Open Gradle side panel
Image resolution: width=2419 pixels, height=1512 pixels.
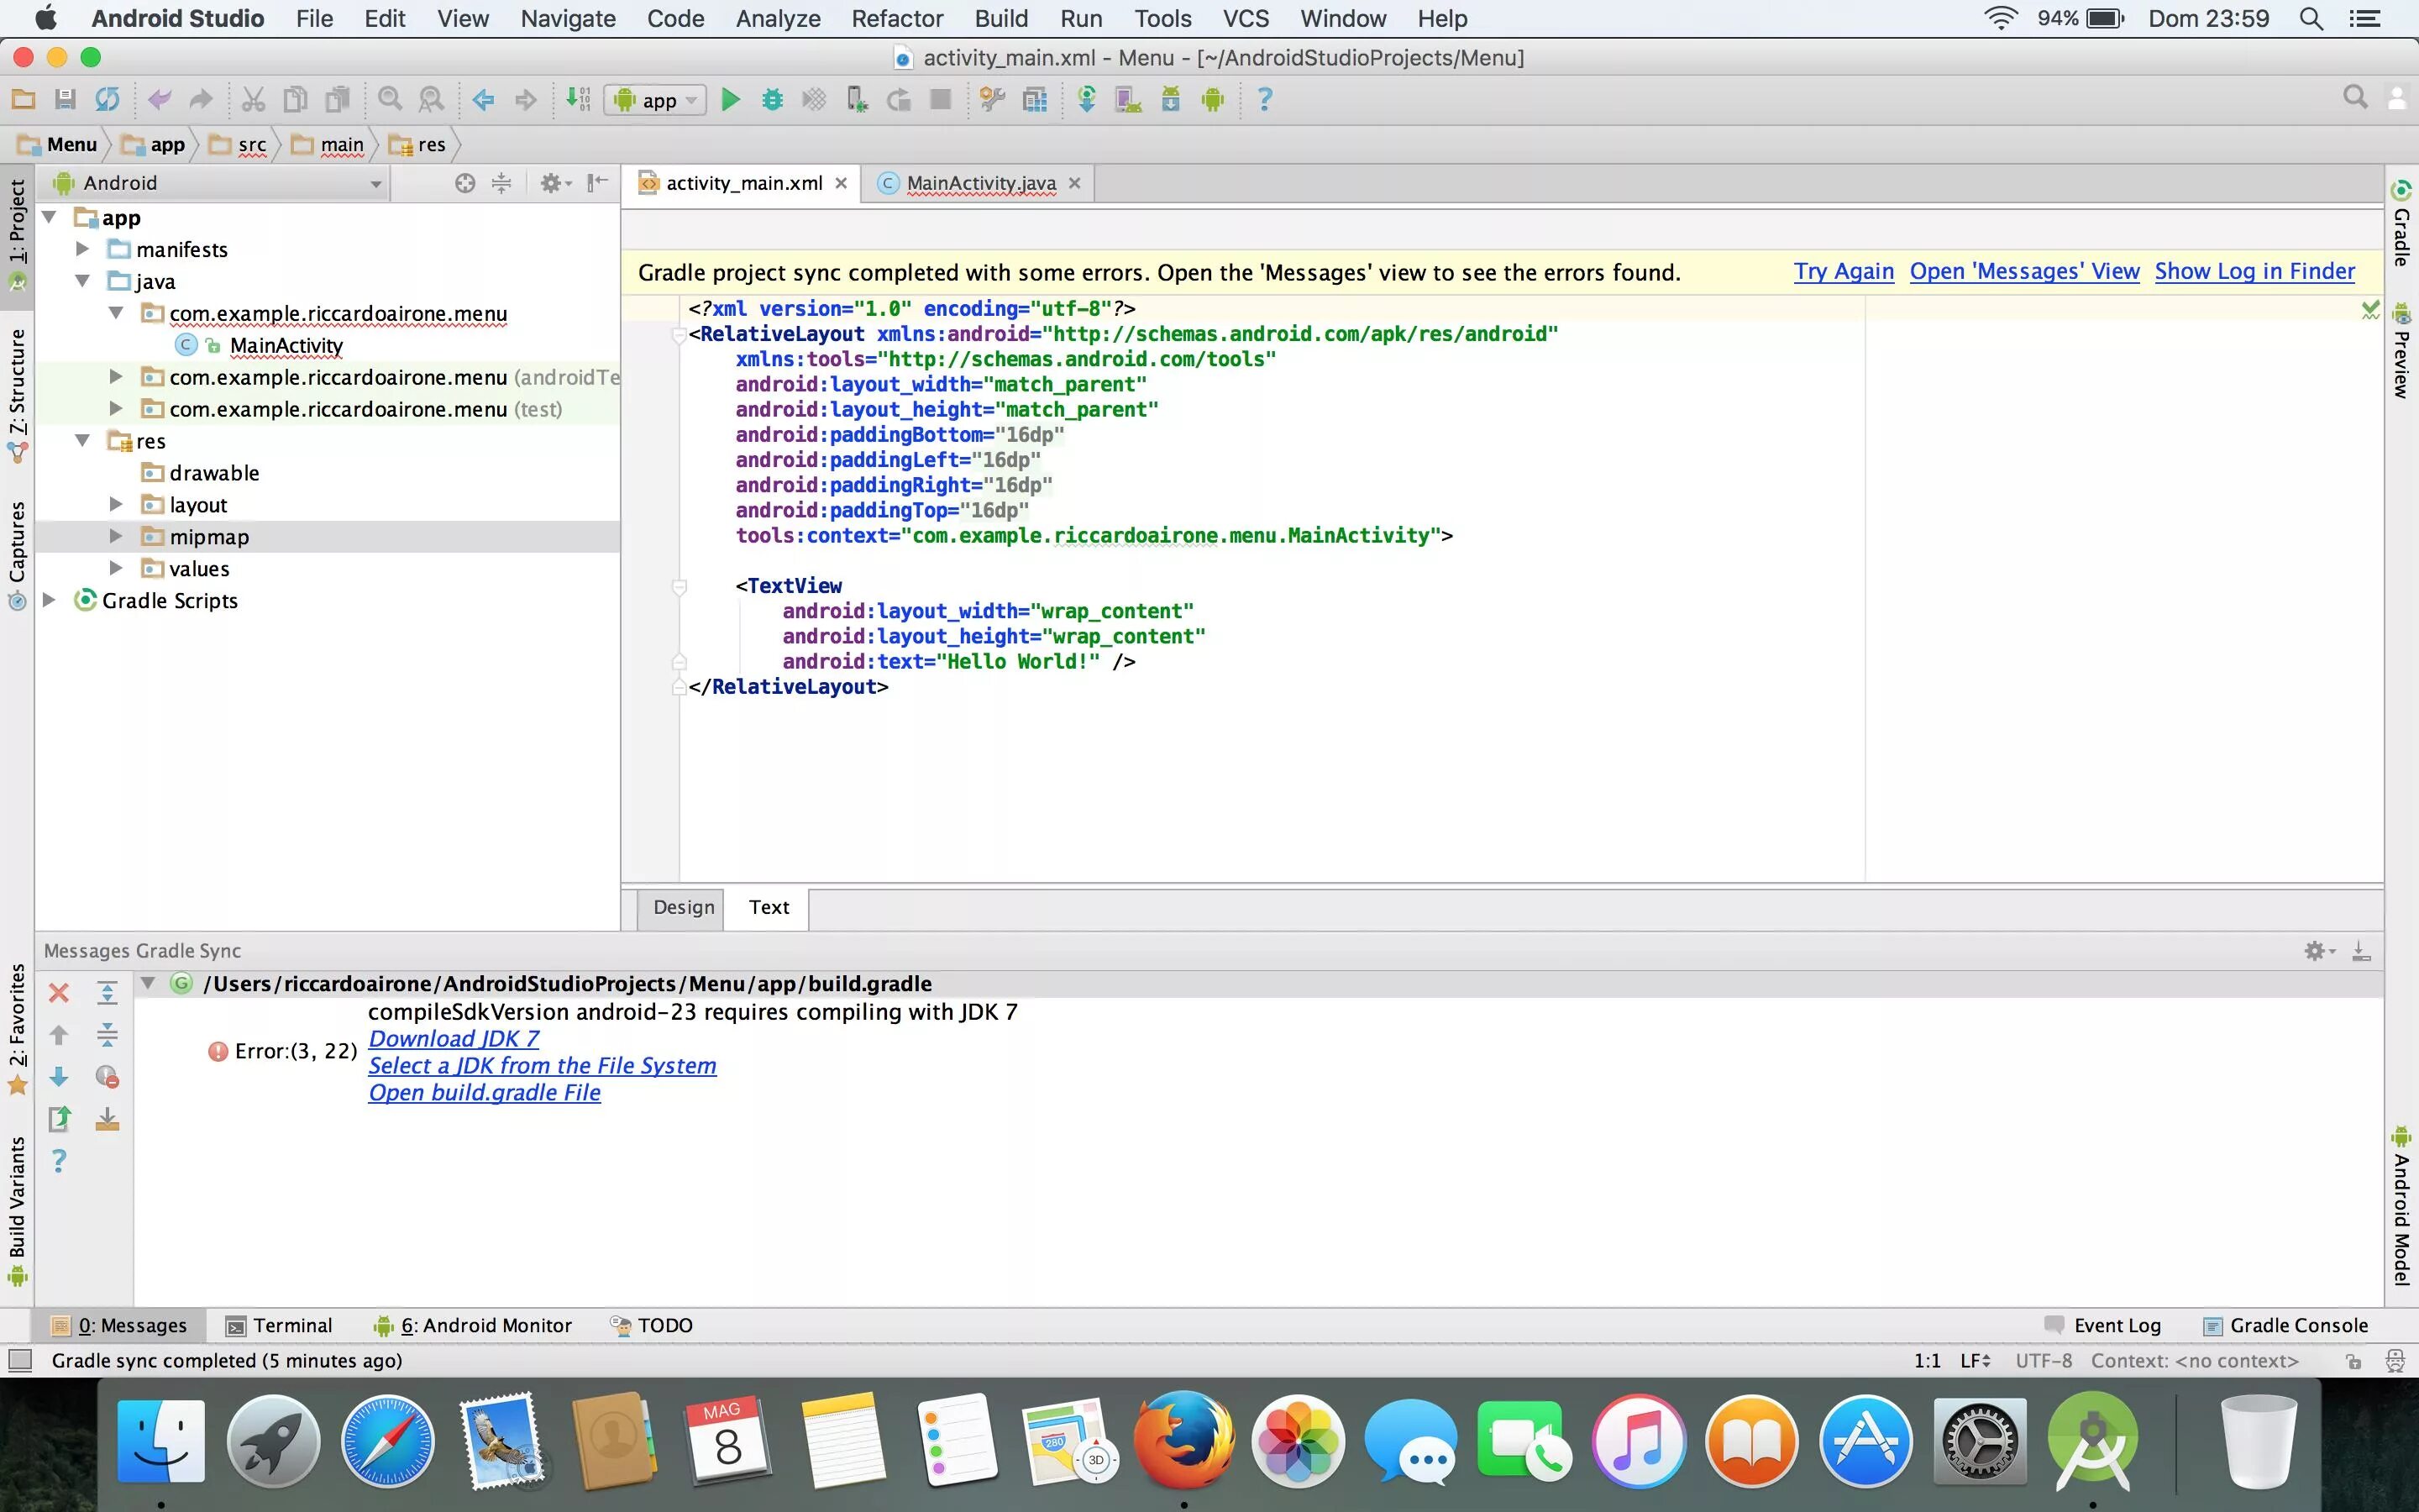(x=2401, y=224)
